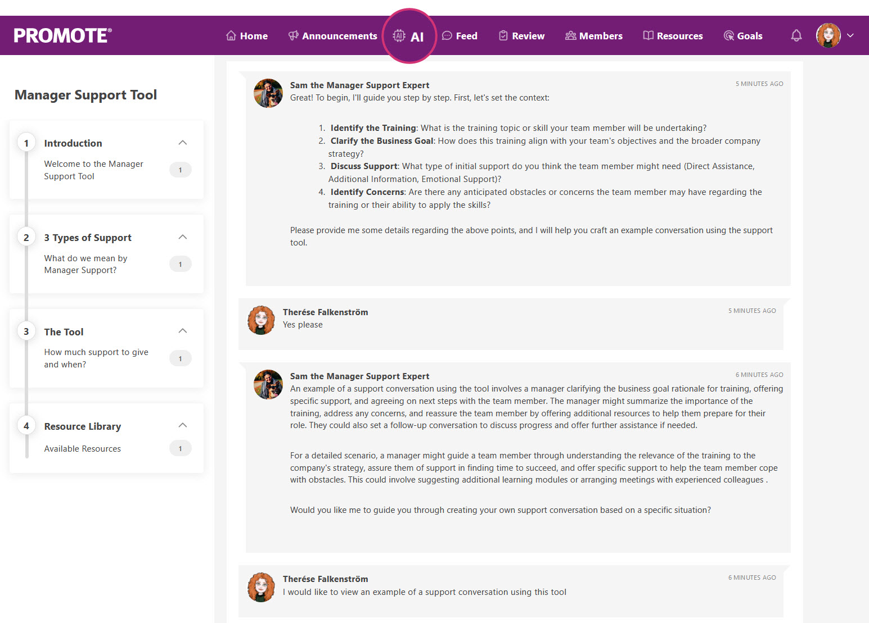Click the Announcements megaphone icon
The height and width of the screenshot is (623, 869).
click(293, 36)
